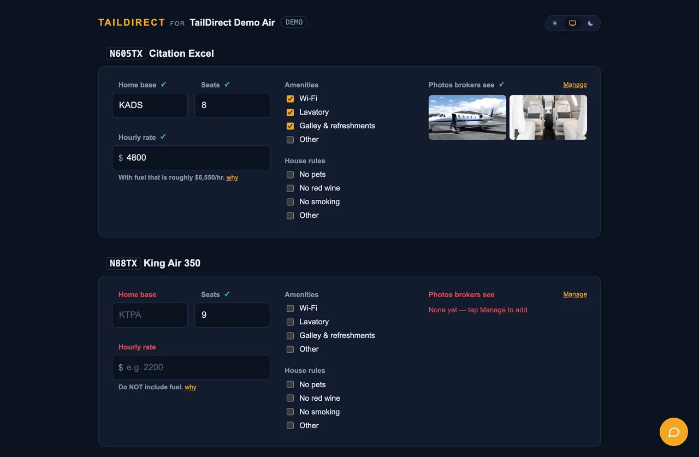This screenshot has height=457, width=699.
Task: Edit the seats field showing 8
Action: [232, 105]
